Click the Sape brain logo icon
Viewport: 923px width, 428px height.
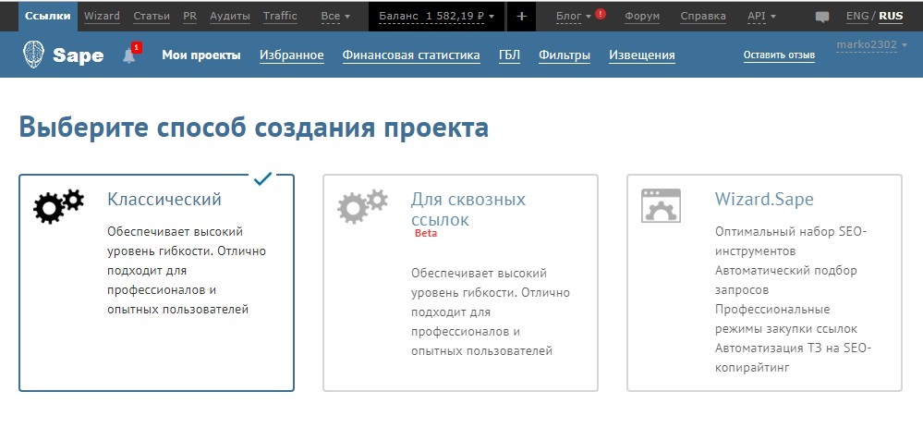point(33,55)
